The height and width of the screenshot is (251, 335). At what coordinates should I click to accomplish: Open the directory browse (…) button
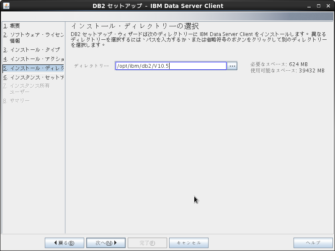[x=232, y=66]
